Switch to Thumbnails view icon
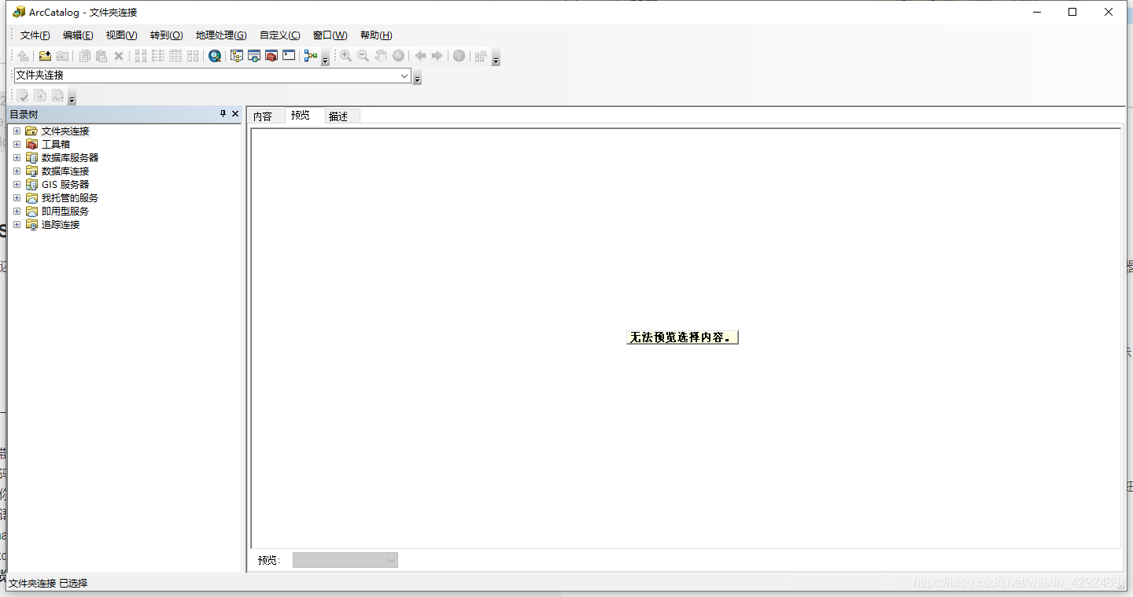 [x=193, y=56]
